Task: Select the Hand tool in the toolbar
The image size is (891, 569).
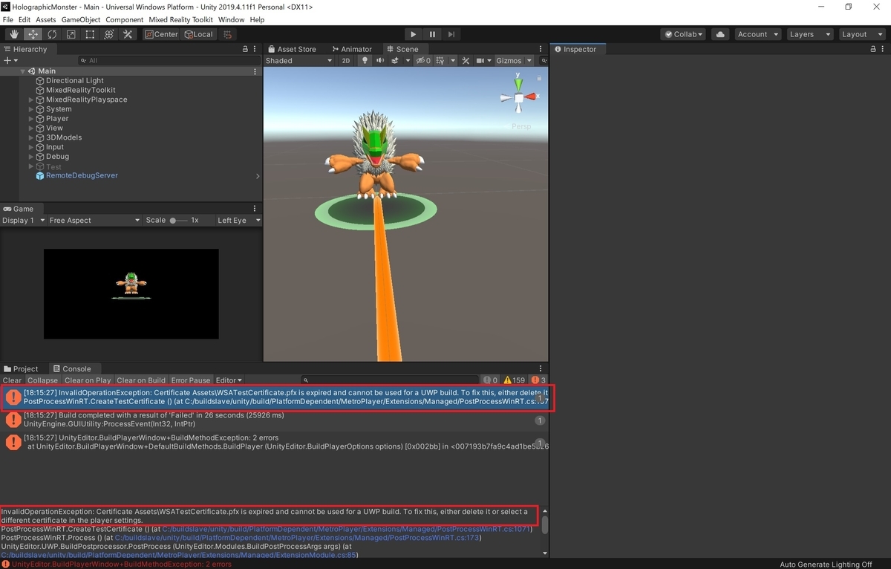Action: (x=14, y=34)
